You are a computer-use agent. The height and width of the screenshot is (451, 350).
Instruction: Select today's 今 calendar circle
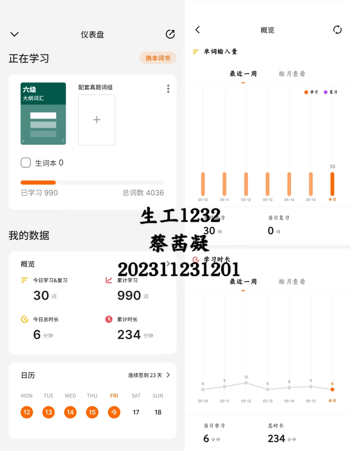pyautogui.click(x=114, y=412)
